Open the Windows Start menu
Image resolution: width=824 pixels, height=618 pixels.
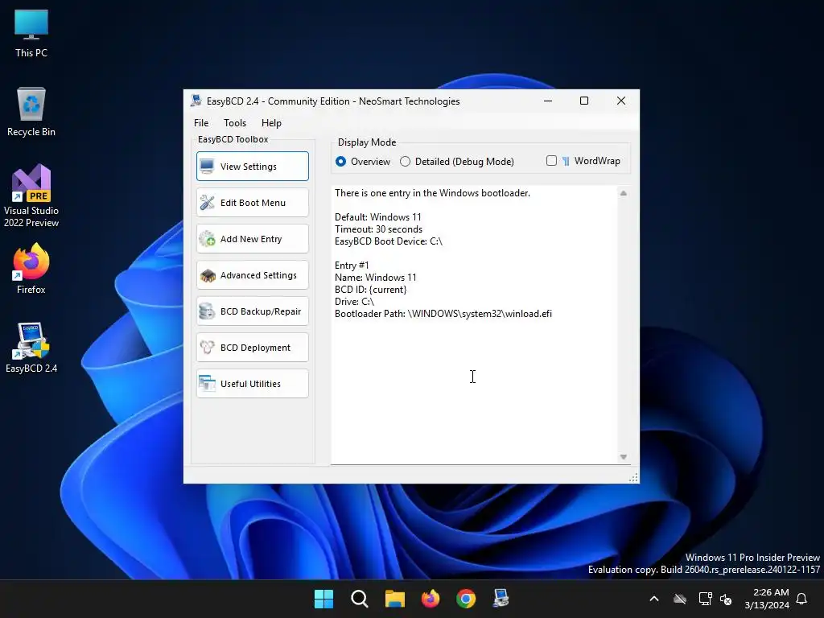click(323, 599)
